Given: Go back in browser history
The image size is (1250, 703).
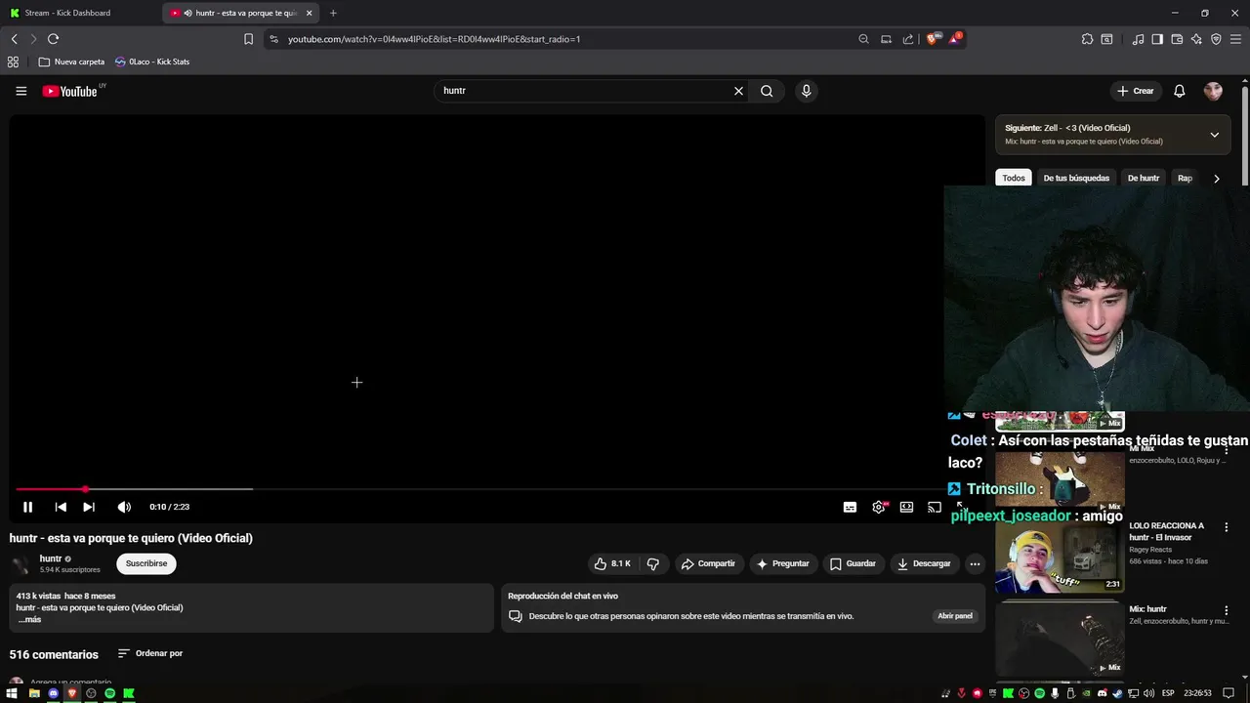Looking at the screenshot, I should pyautogui.click(x=14, y=39).
